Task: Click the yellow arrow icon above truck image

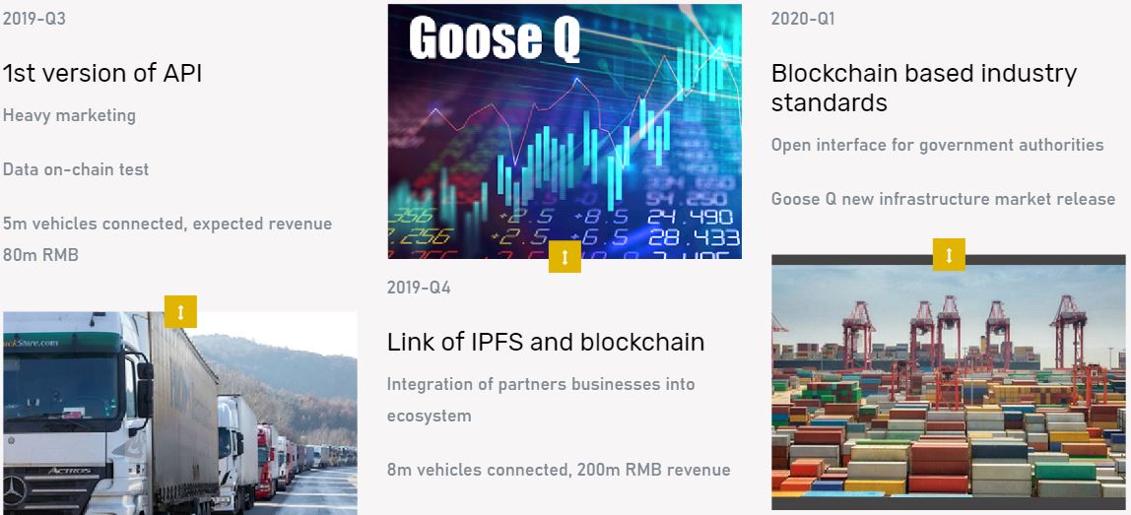Action: pos(180,311)
